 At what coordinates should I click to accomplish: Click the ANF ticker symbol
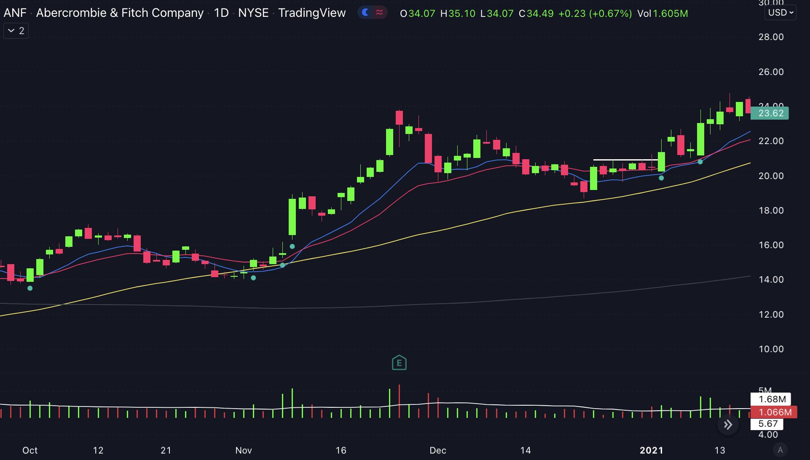pyautogui.click(x=15, y=13)
